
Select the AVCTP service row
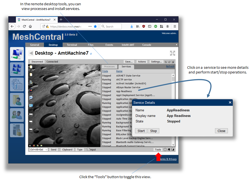click(137, 80)
